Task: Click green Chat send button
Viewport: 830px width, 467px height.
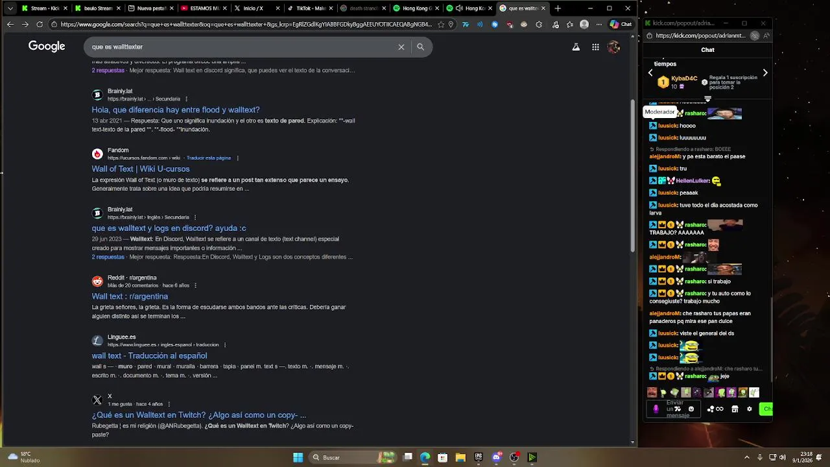Action: click(x=767, y=409)
